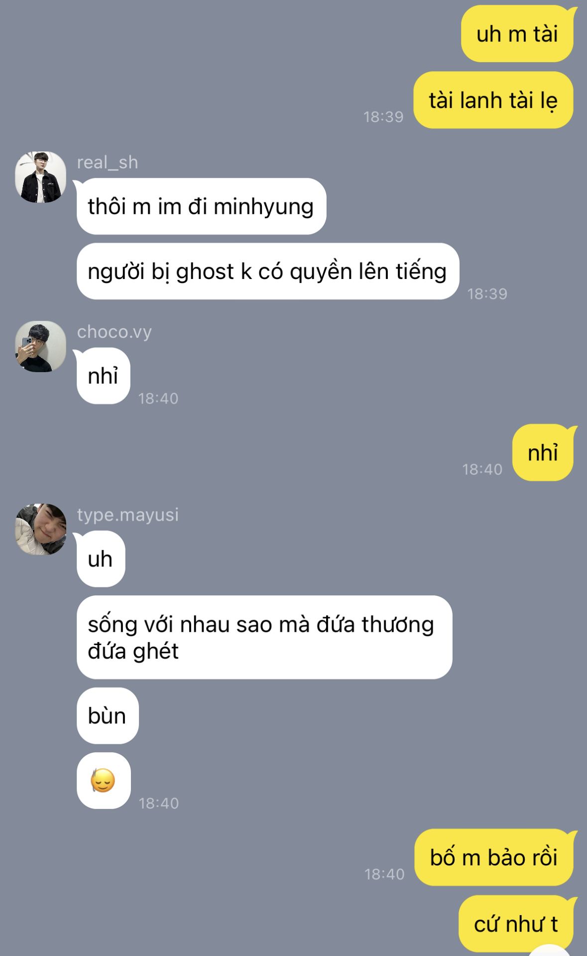Screen dimensions: 587x956
Task: Tap the username type.mayusi
Action: click(128, 515)
